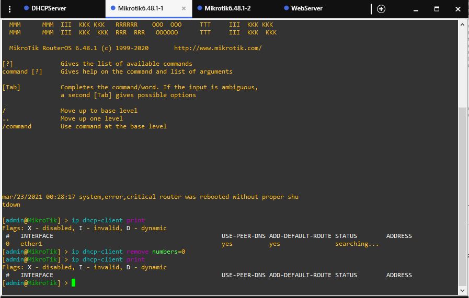This screenshot has width=469, height=298.
Task: Click the terminal vertical scrollbar thumb
Action: (x=462, y=196)
